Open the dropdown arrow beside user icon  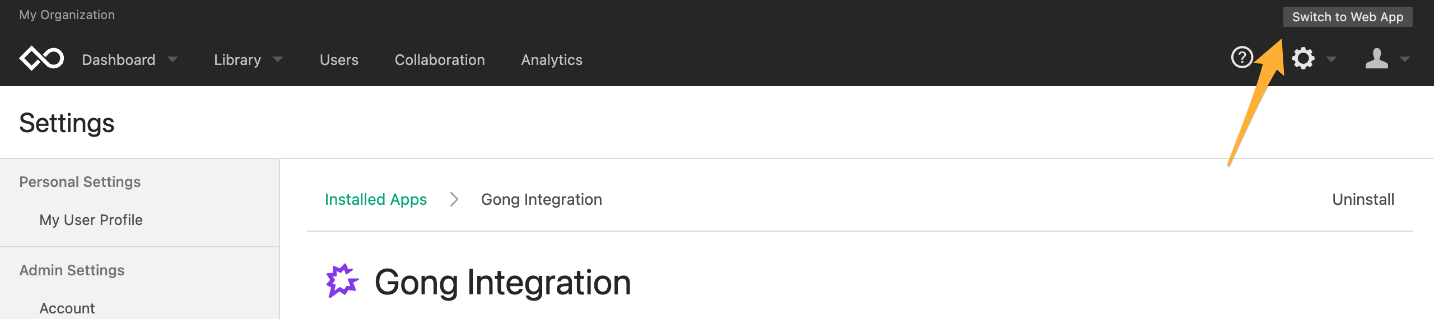point(1404,59)
